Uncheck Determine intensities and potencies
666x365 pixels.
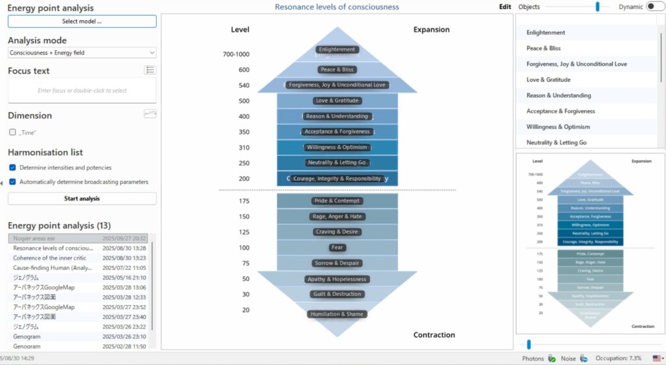point(12,168)
